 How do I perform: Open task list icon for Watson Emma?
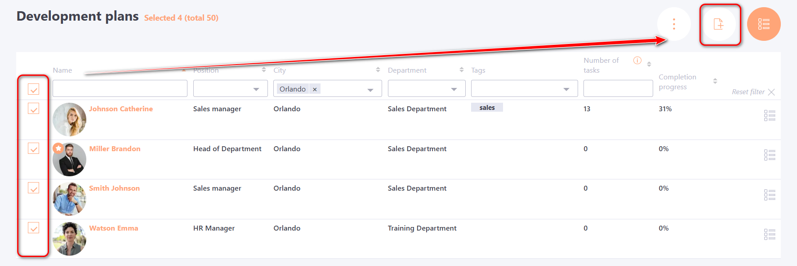[769, 234]
